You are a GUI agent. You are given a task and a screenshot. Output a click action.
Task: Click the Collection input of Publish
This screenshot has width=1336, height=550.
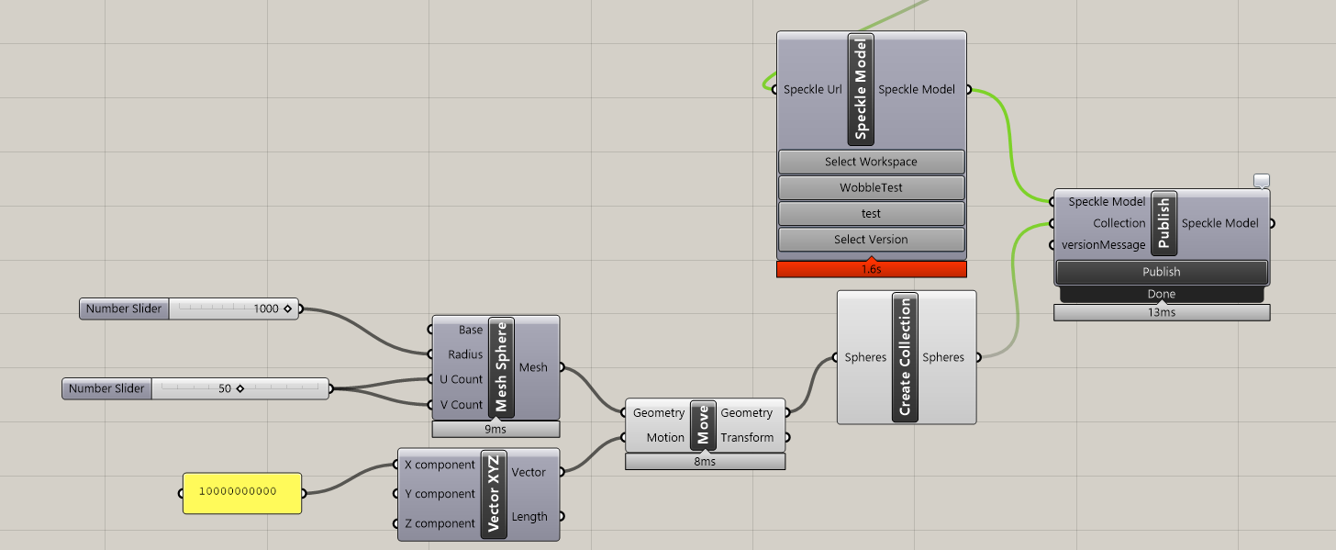(1119, 223)
